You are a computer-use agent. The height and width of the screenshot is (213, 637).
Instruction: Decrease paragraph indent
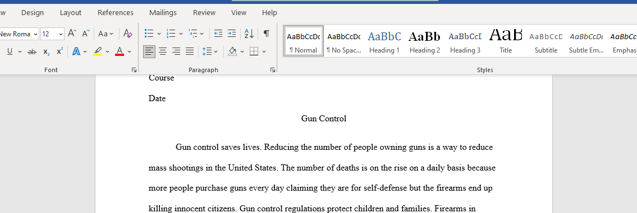[x=218, y=34]
